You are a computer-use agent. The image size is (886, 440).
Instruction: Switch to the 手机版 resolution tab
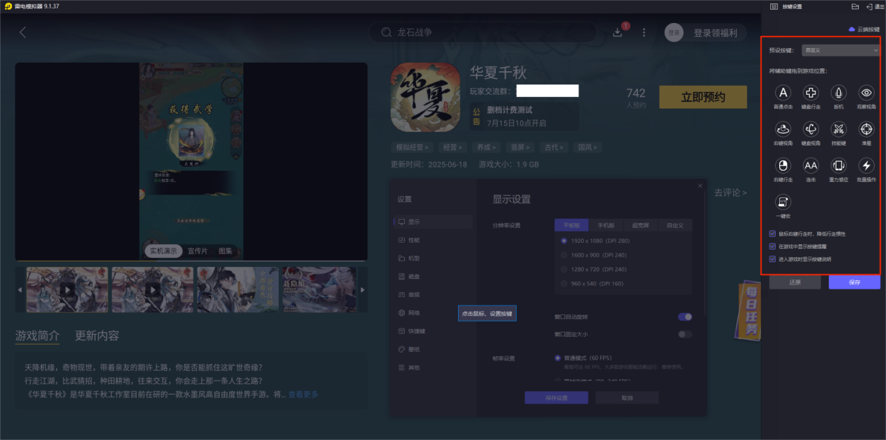click(606, 225)
